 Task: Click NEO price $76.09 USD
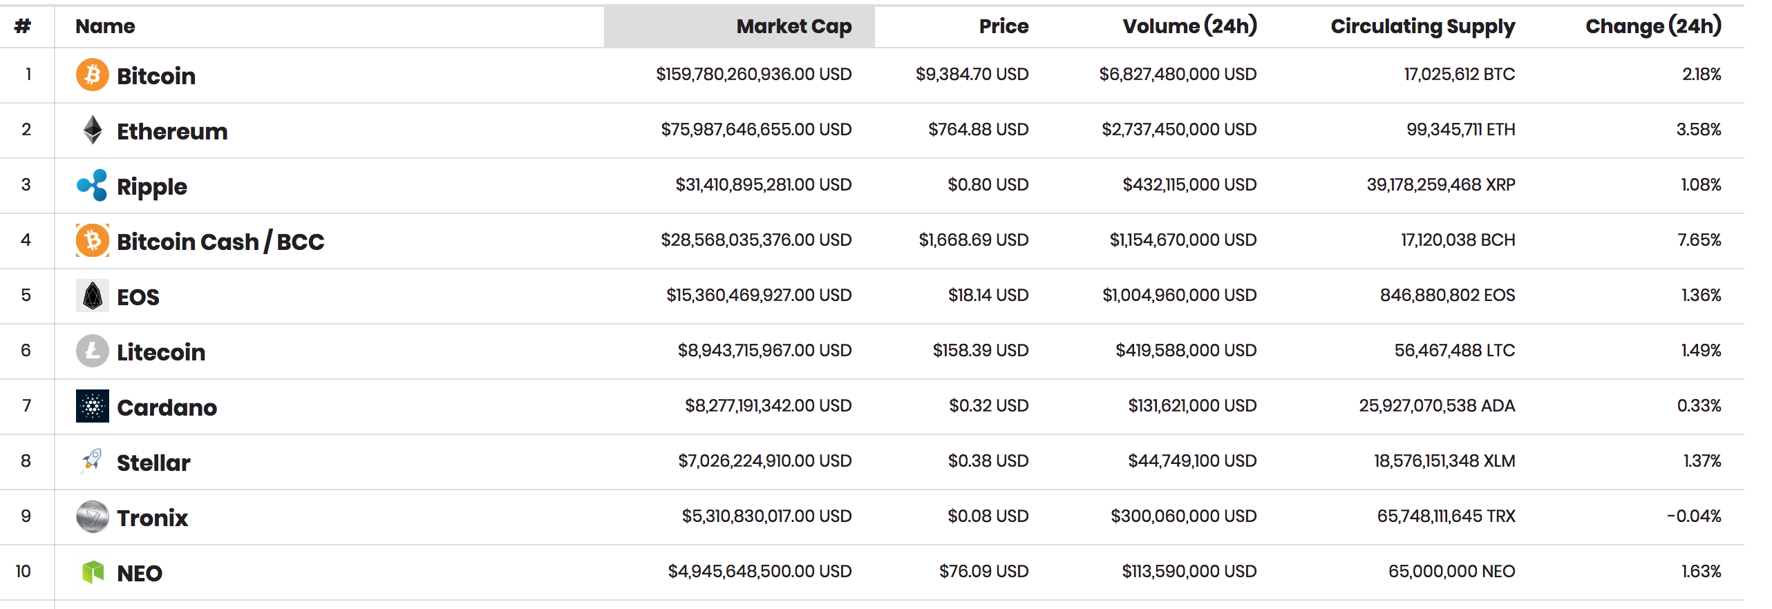(984, 571)
